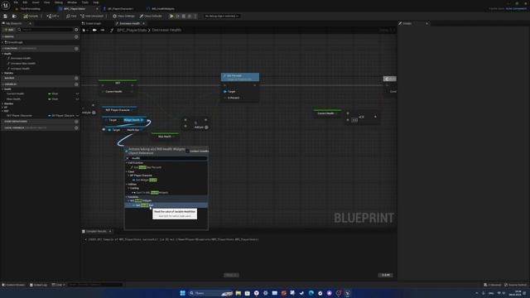The image size is (530, 298).
Task: Click the green Play button
Action: pyautogui.click(x=171, y=16)
